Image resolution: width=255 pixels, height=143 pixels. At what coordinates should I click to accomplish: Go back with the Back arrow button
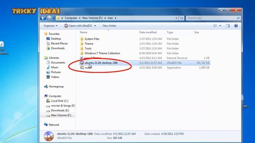pyautogui.click(x=43, y=18)
